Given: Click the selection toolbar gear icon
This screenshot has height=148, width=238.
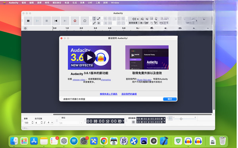Looking at the screenshot, I should (x=133, y=122).
